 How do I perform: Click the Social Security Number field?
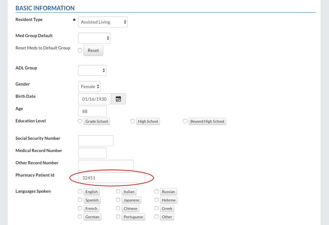[x=96, y=141]
